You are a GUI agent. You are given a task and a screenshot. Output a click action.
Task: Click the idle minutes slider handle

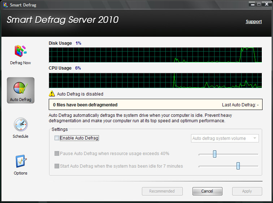[x=238, y=166]
